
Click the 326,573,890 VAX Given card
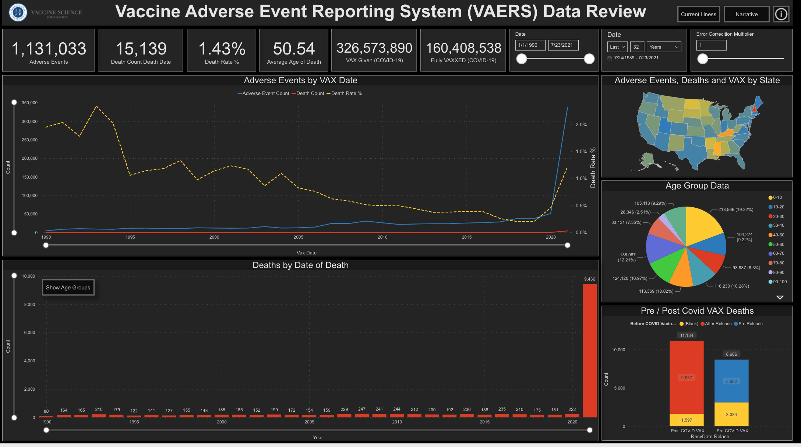tap(374, 50)
